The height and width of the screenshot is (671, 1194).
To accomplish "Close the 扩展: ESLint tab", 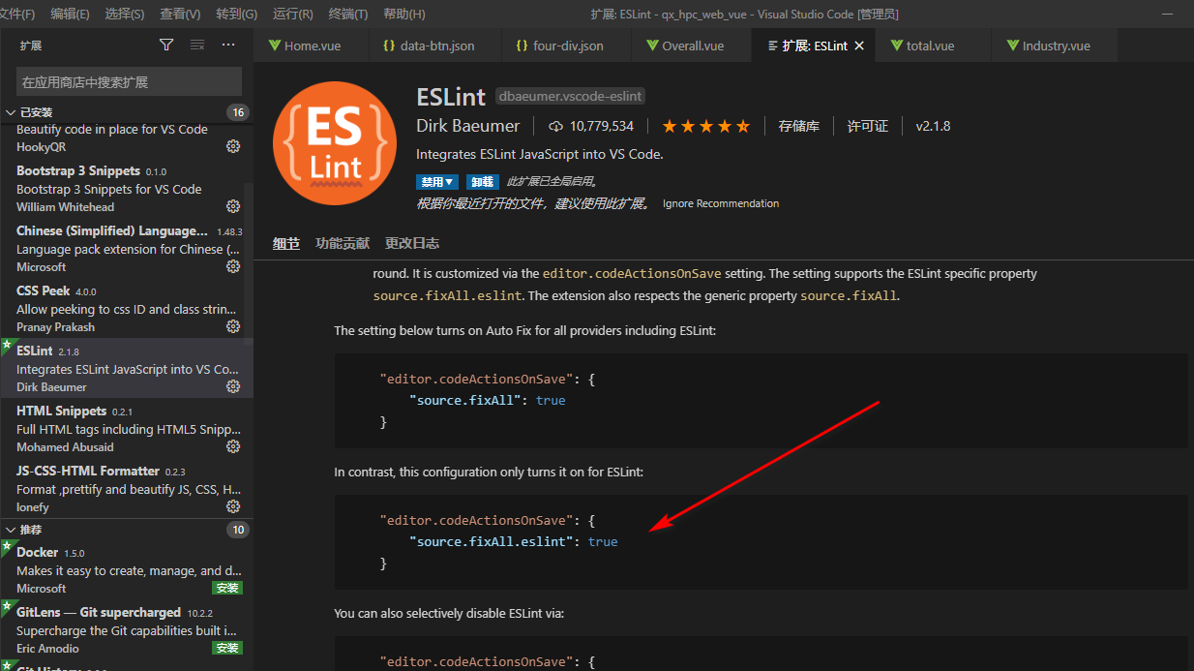I will (859, 46).
